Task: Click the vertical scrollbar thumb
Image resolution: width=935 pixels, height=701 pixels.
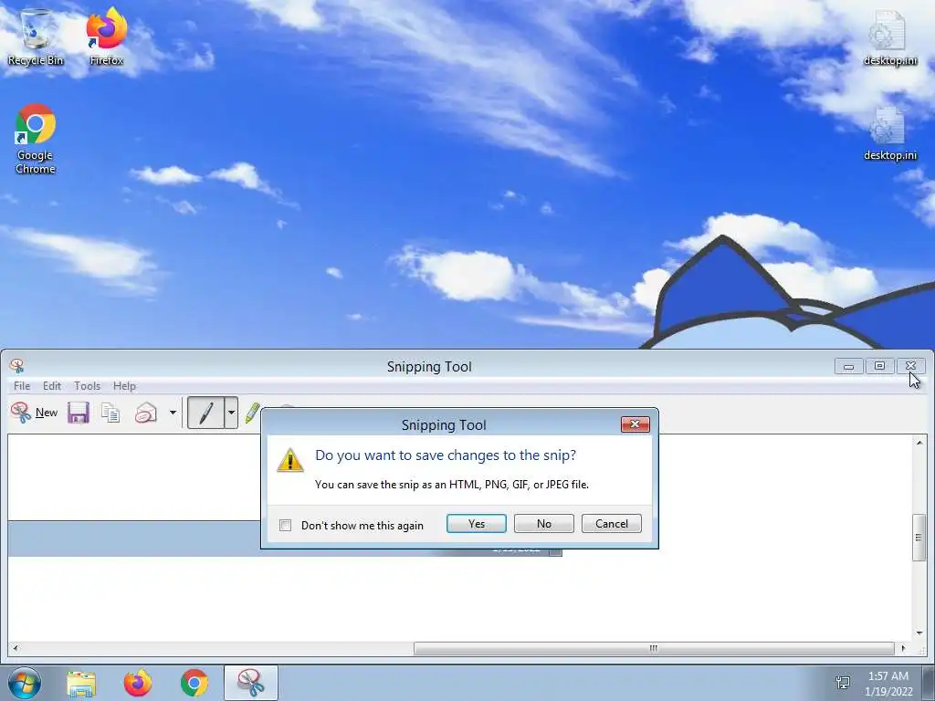Action: click(919, 537)
